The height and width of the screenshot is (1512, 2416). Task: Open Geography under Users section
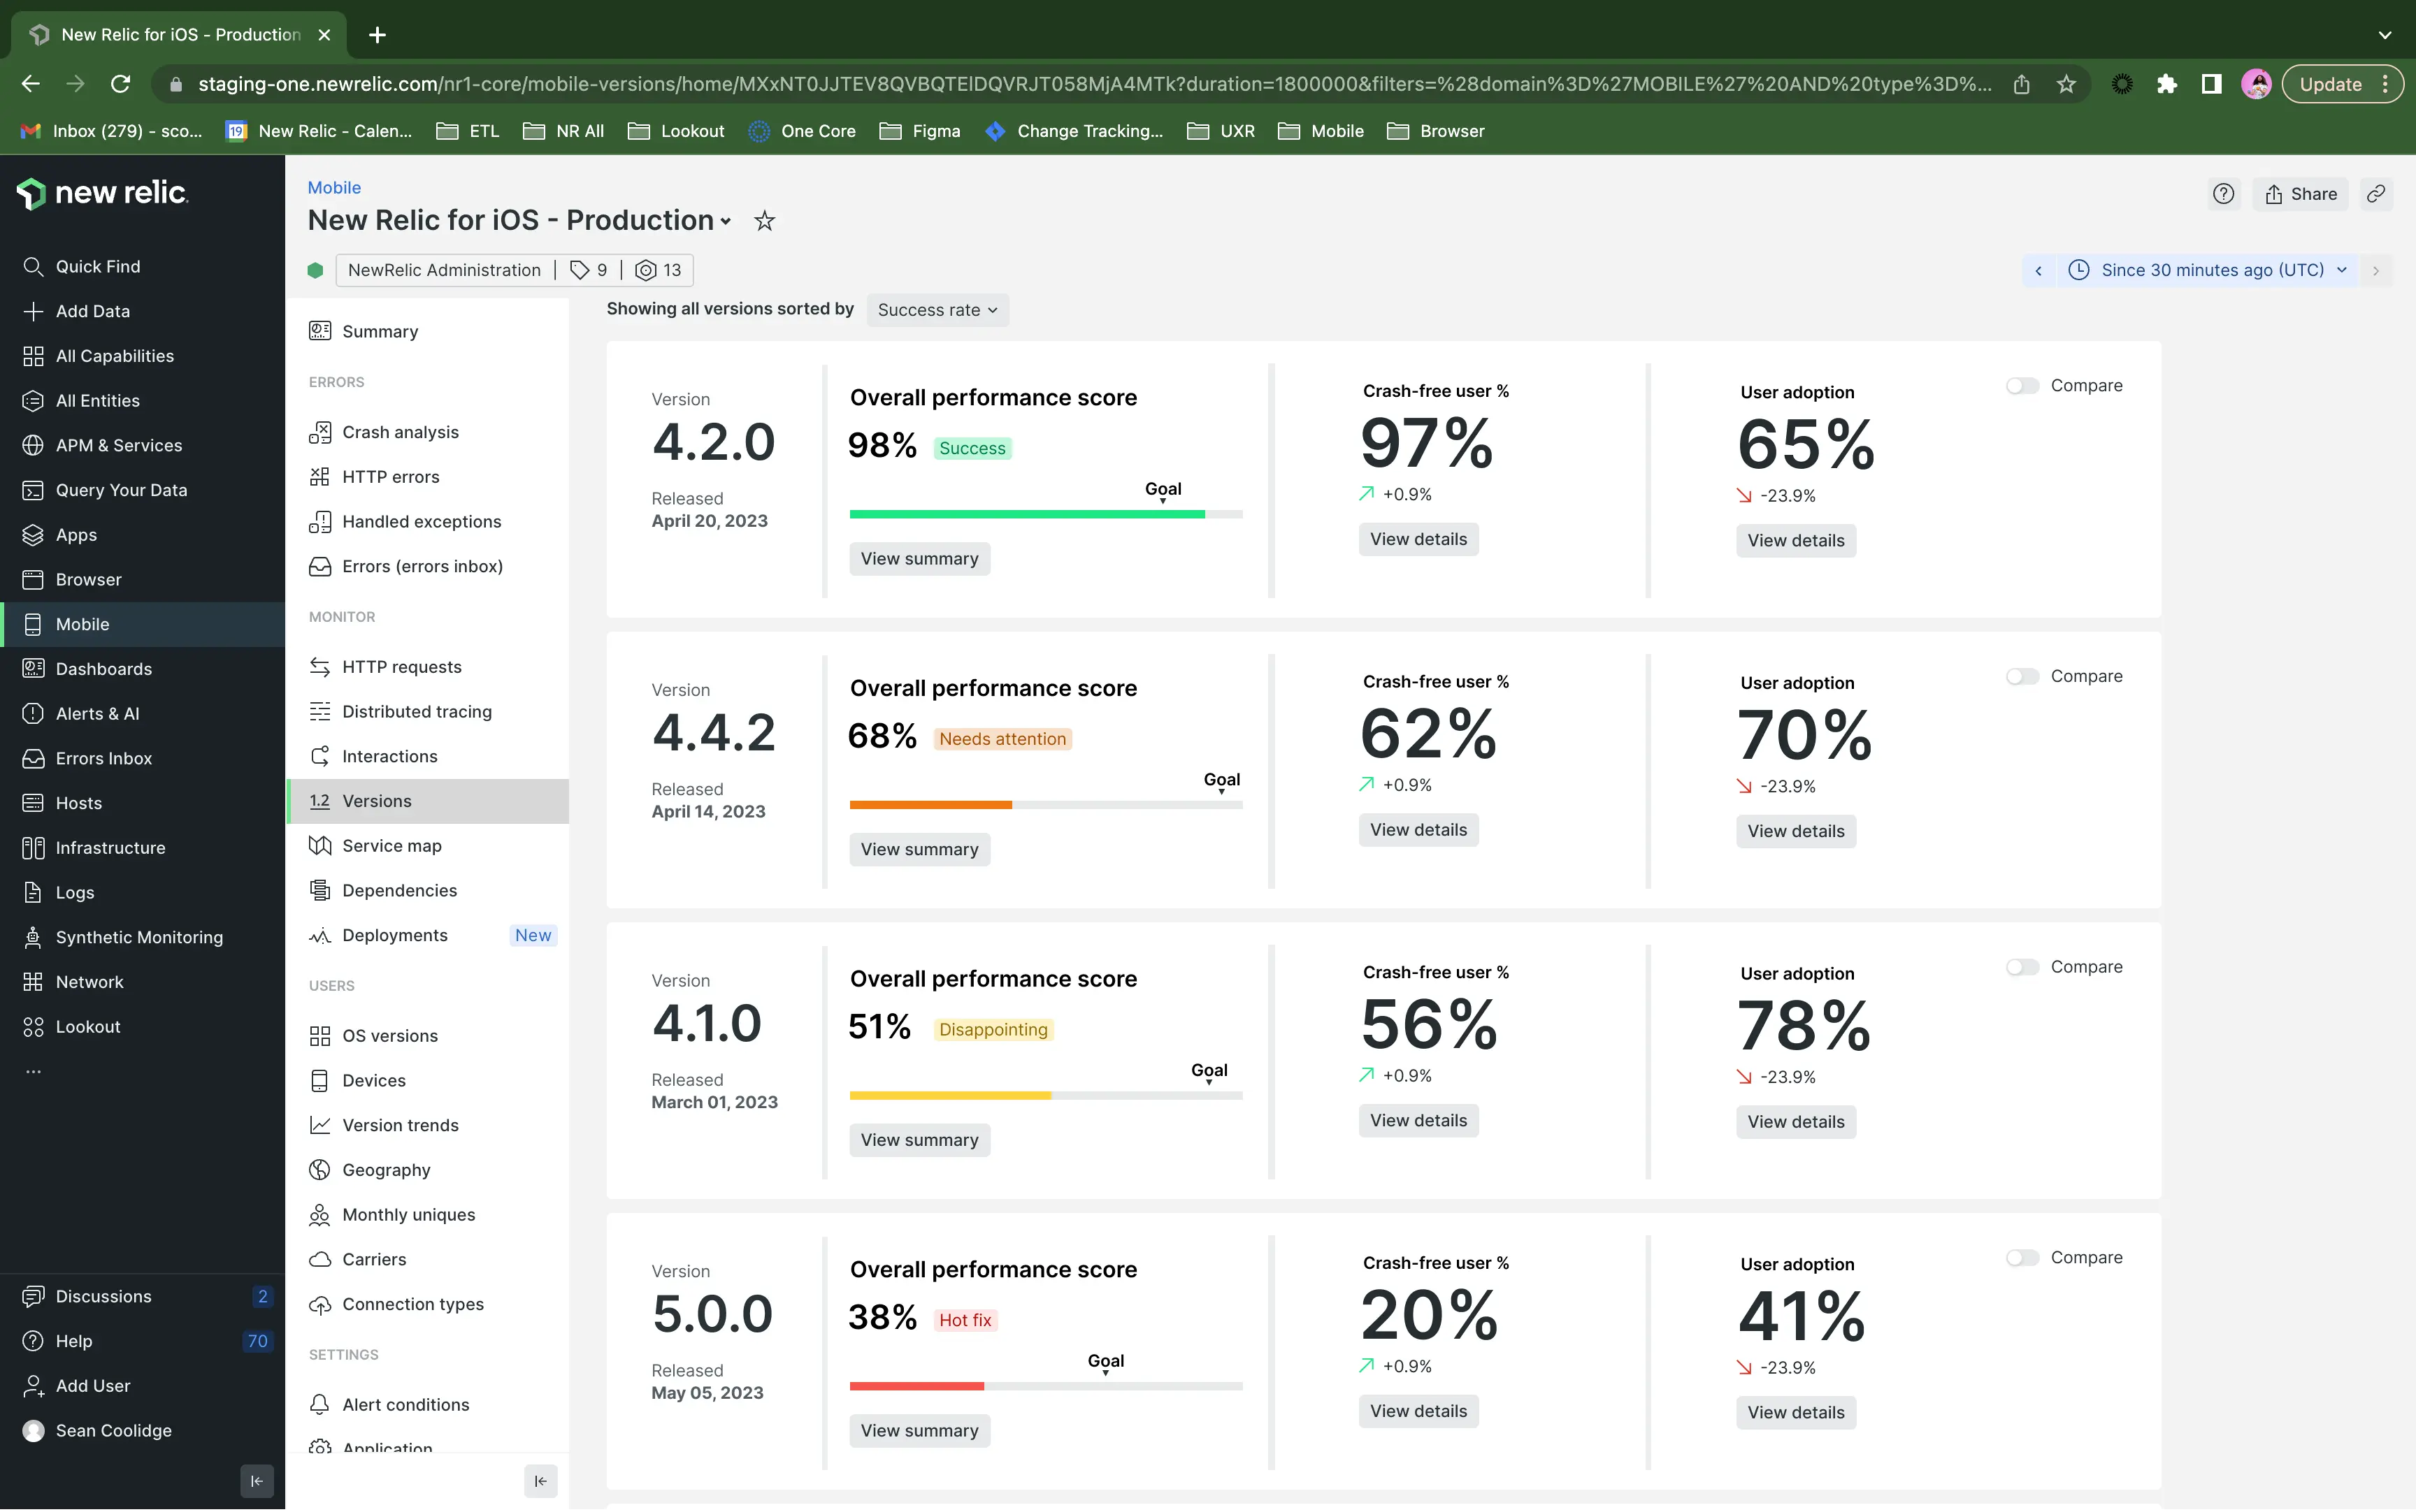387,1169
